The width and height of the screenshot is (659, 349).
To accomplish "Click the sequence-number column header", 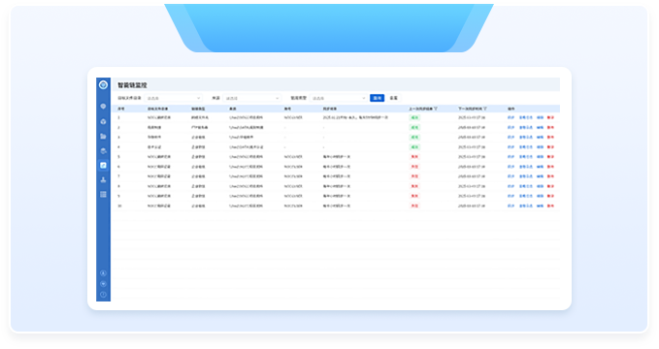I will click(120, 109).
